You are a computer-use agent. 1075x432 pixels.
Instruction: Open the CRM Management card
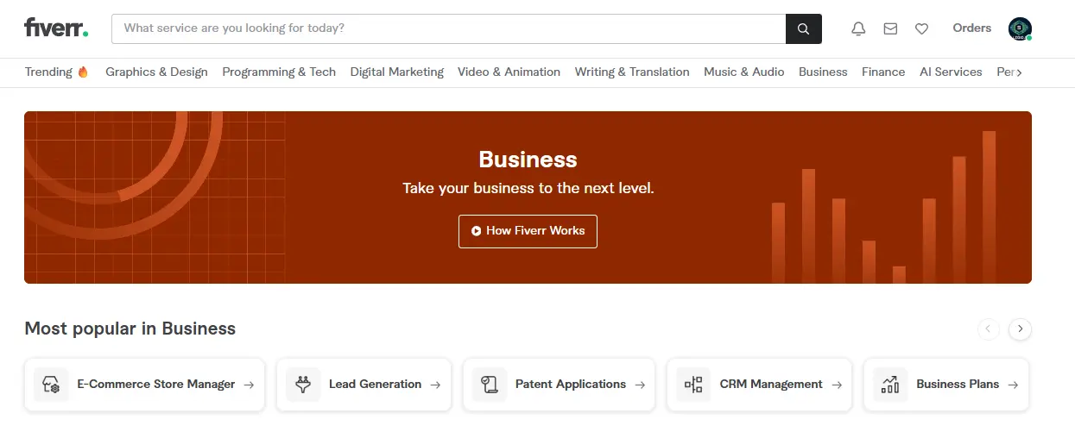(x=759, y=385)
